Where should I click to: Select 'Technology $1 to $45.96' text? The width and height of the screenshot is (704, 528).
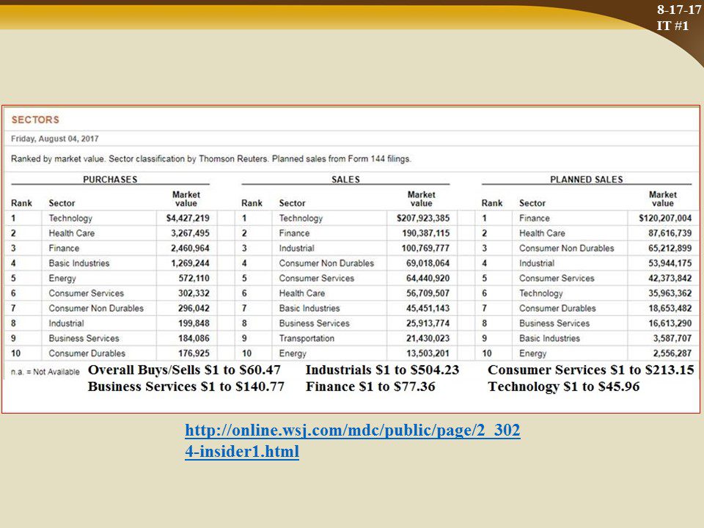click(x=564, y=386)
